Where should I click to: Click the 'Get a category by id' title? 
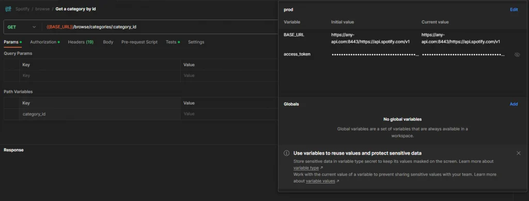75,9
